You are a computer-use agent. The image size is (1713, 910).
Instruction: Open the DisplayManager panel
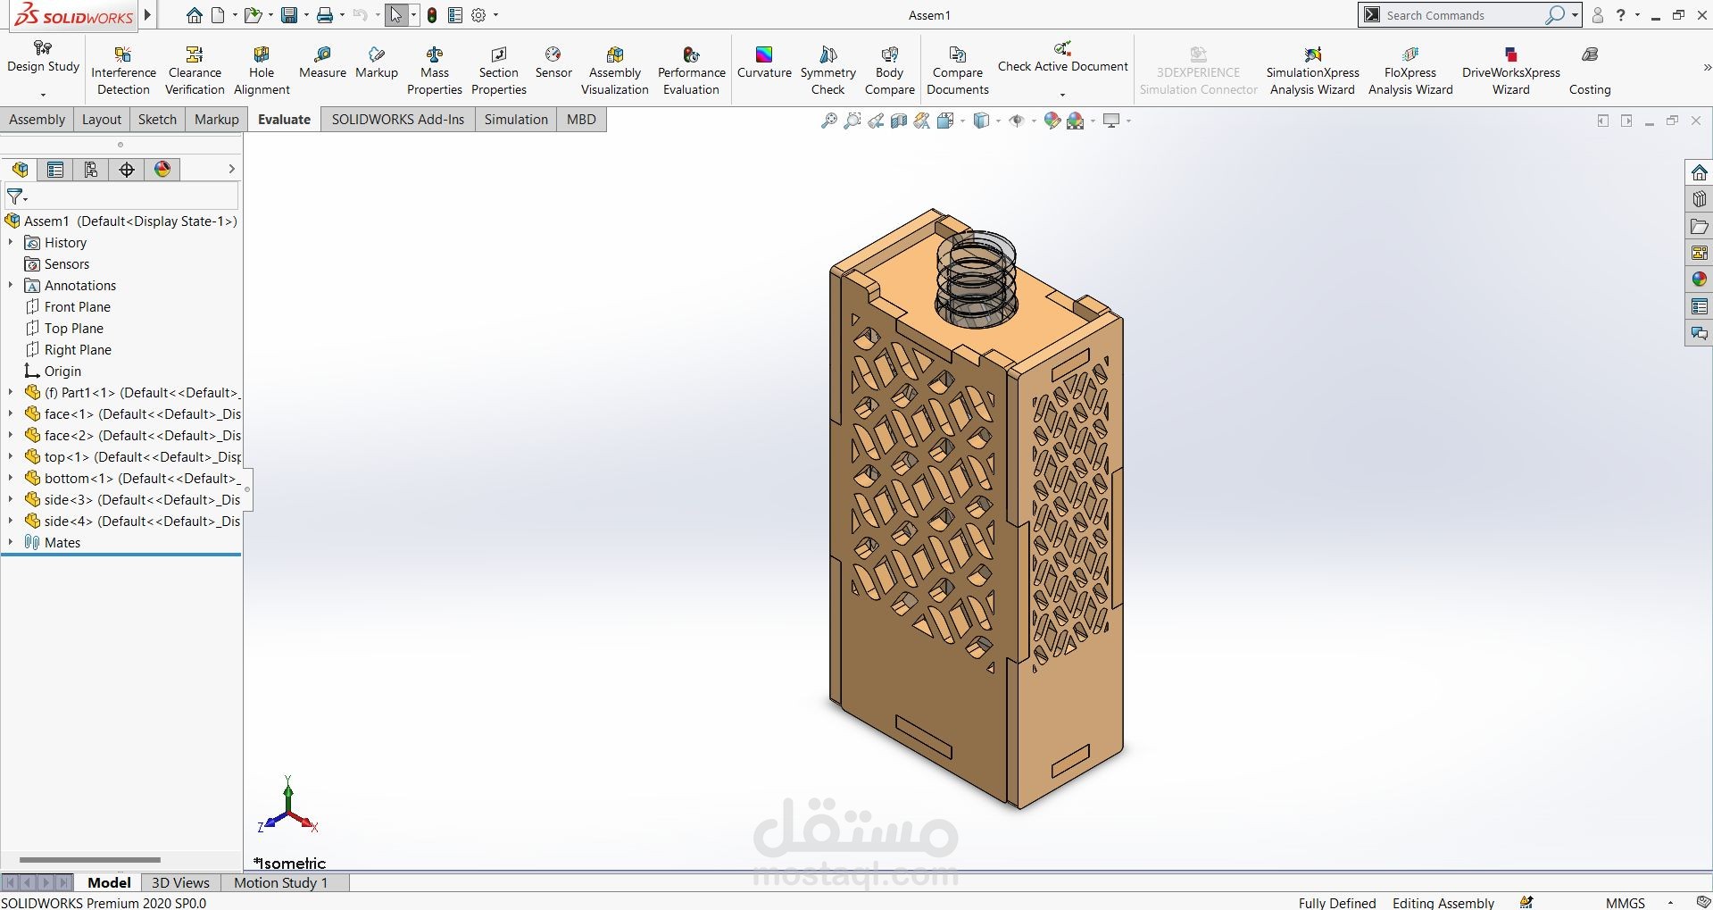[162, 169]
